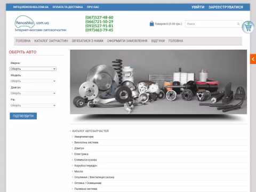Go to Оформити замовлення
The height and width of the screenshot is (192, 256).
[x=127, y=41]
